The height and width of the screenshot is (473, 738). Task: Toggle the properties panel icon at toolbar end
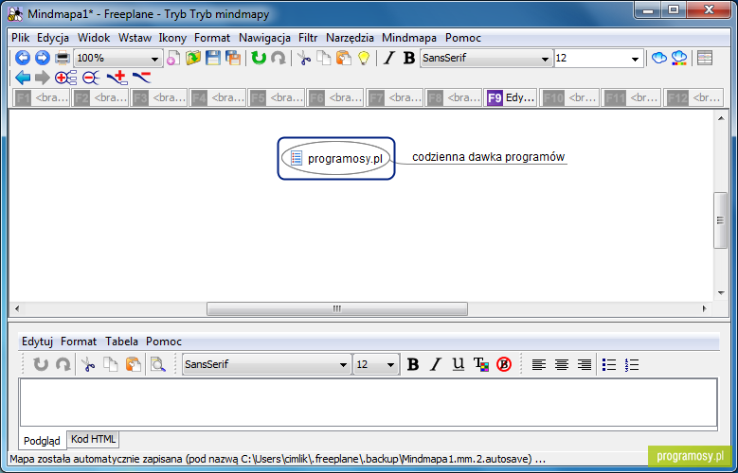click(705, 59)
